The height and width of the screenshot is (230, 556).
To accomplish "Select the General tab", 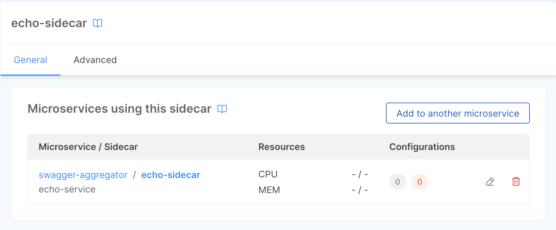I will pyautogui.click(x=30, y=60).
